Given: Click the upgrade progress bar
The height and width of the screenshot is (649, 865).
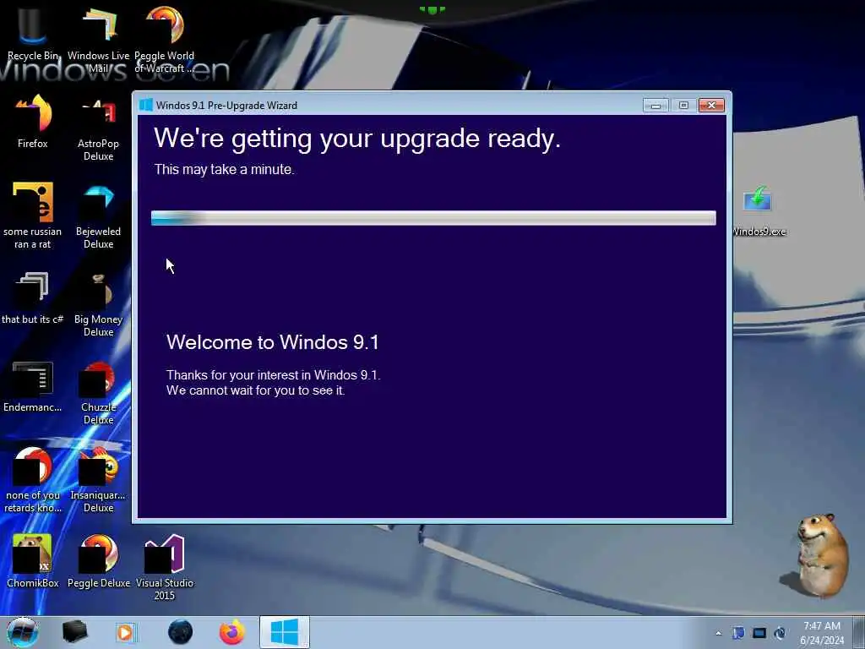Looking at the screenshot, I should 433,218.
